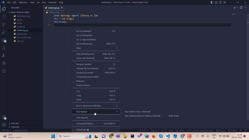Choose Rename Symbol in context menu
The width and height of the screenshot is (249, 140).
click(x=96, y=64)
